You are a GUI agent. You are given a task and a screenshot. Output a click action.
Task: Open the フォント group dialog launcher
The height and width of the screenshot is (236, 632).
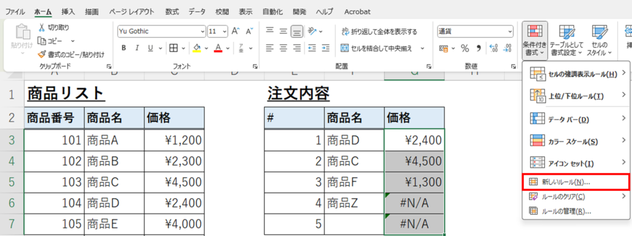[x=255, y=66]
